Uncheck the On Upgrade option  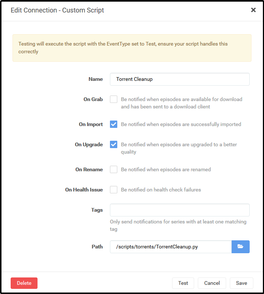[x=113, y=144]
